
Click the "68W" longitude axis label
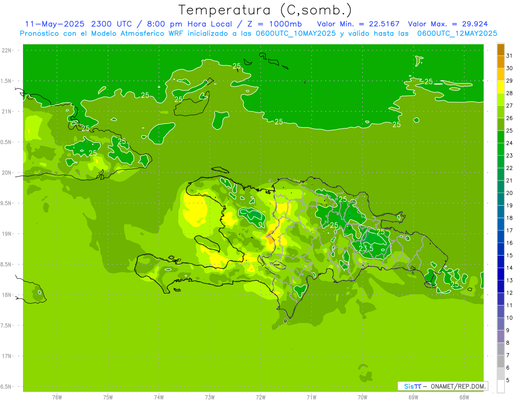[464, 397]
